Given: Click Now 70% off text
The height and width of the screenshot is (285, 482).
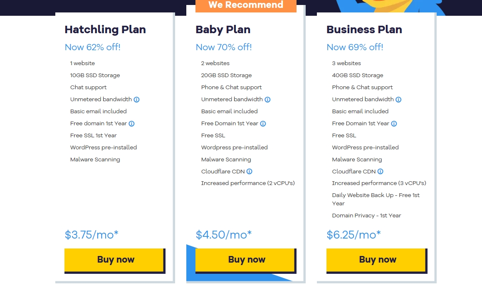Looking at the screenshot, I should click(224, 47).
